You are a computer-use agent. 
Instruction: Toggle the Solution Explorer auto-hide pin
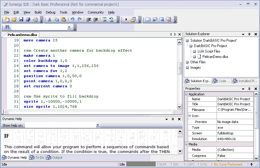click(249, 34)
